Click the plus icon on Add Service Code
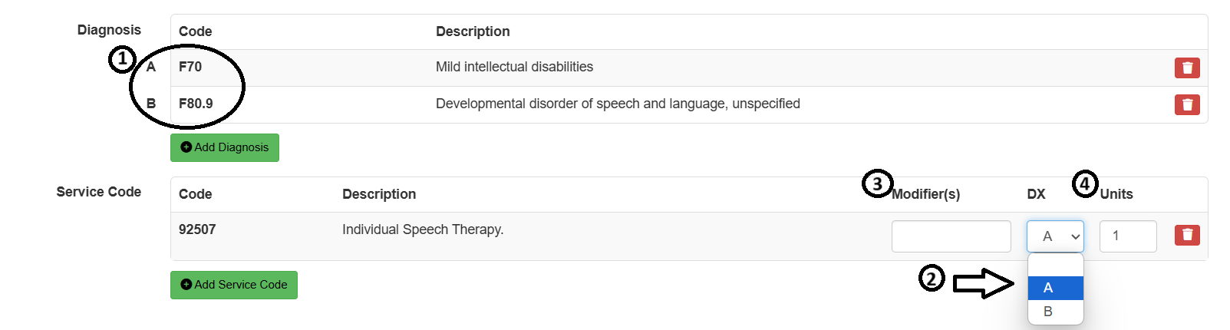This screenshot has width=1230, height=330. coord(186,285)
